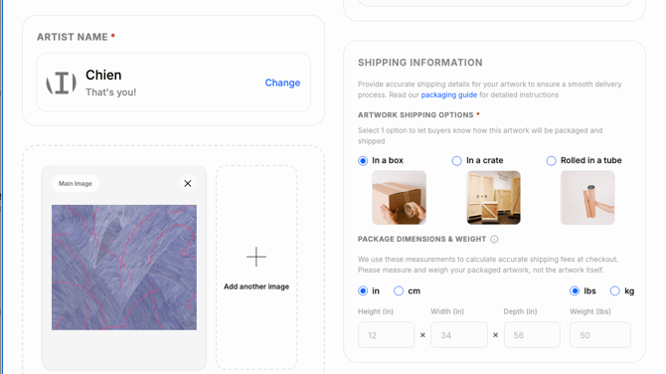The image size is (666, 374).
Task: Click the box packaging thumbnail
Action: point(399,198)
